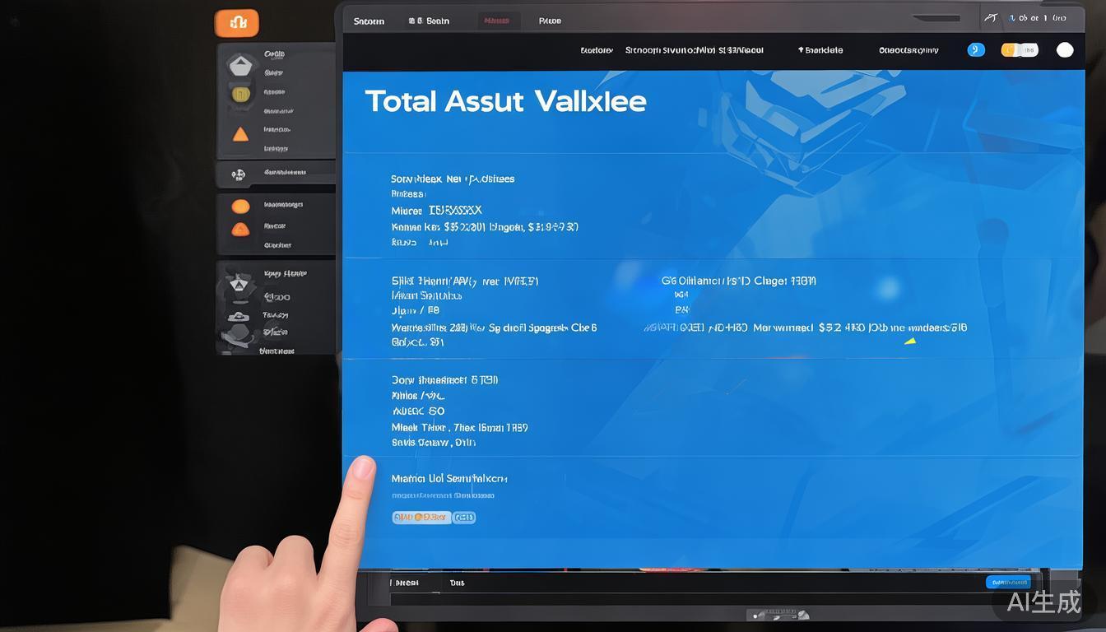Image resolution: width=1106 pixels, height=632 pixels.
Task: Click the orange chart icon button above the sidebar
Action: pyautogui.click(x=237, y=23)
